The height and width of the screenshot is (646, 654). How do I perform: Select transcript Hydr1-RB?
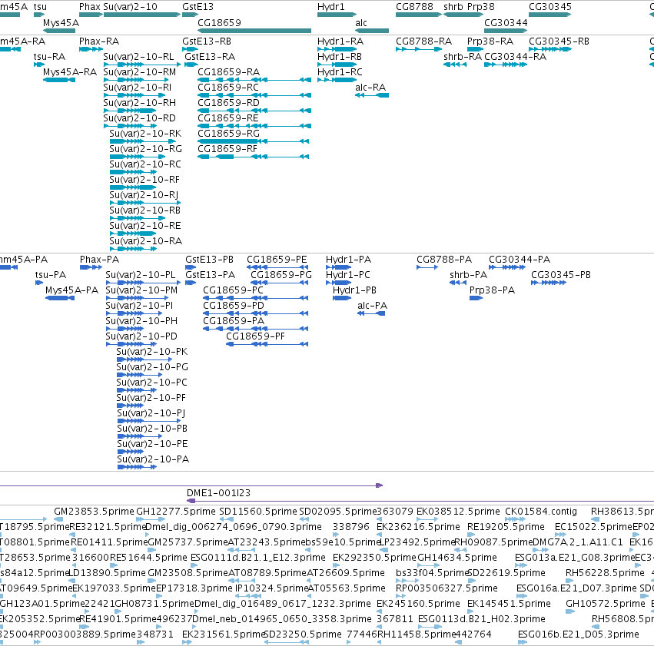(340, 57)
